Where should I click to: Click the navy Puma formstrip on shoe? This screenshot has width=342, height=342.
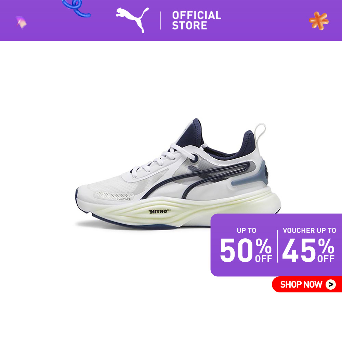tap(196, 179)
